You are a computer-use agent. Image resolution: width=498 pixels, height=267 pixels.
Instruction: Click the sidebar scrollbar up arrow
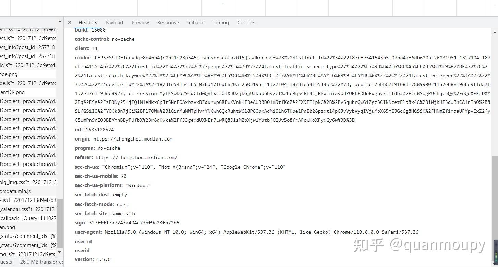pos(60,22)
